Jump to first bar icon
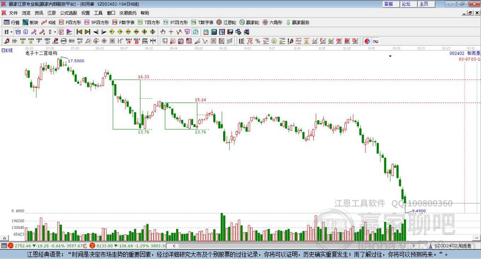 (x=79, y=32)
